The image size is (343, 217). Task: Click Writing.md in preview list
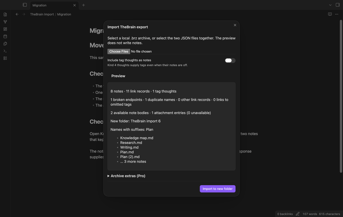coord(129,147)
